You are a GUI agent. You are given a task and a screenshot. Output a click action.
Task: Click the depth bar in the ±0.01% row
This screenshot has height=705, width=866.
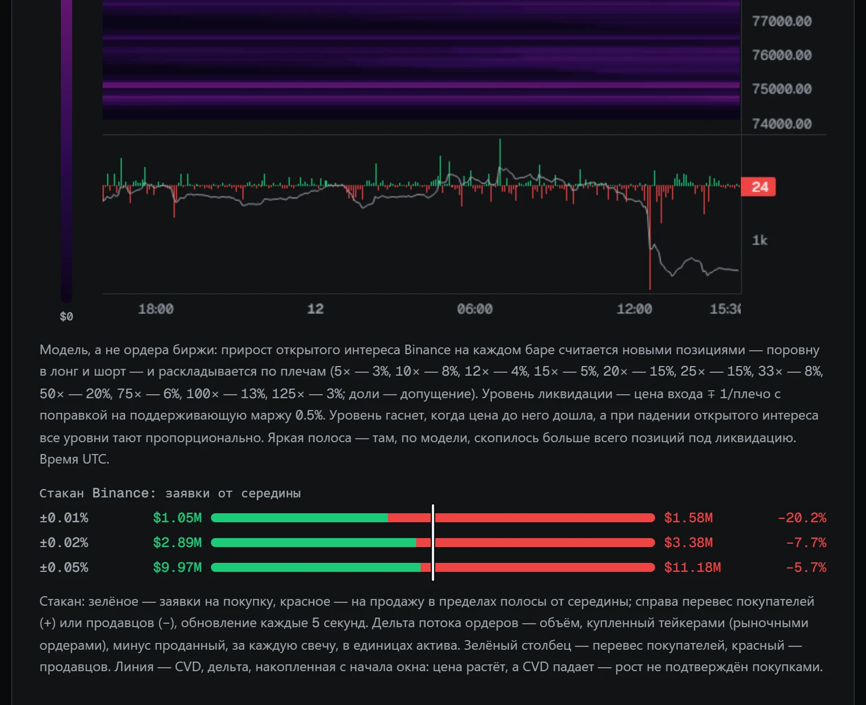click(x=433, y=518)
